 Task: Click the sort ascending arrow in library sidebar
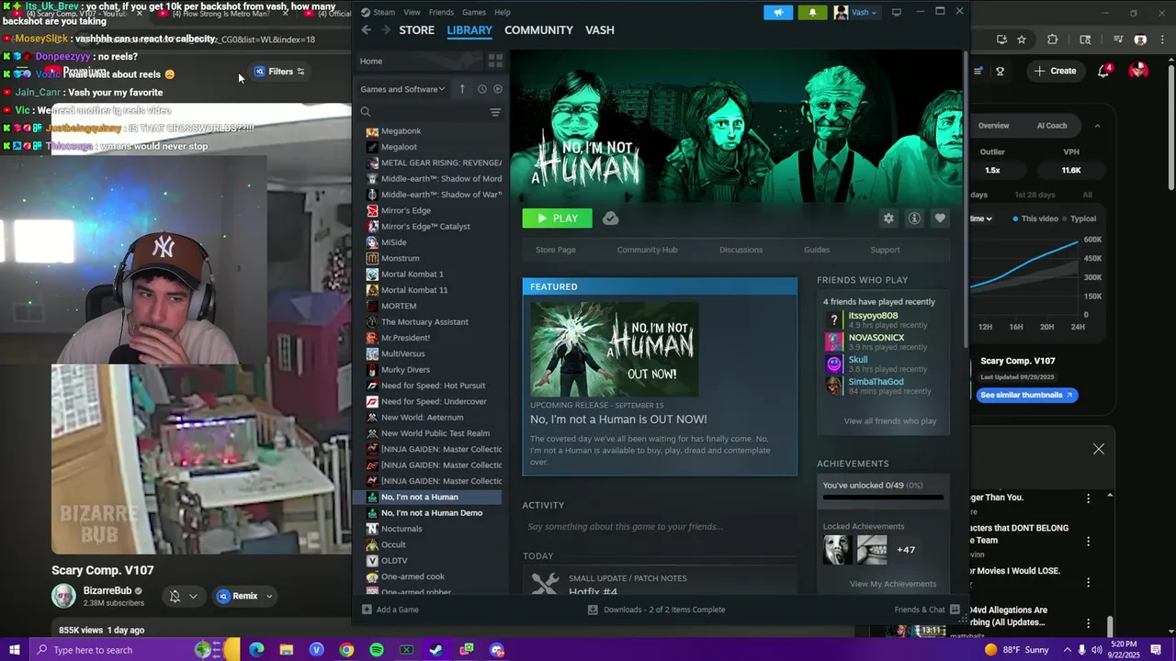[x=462, y=89]
